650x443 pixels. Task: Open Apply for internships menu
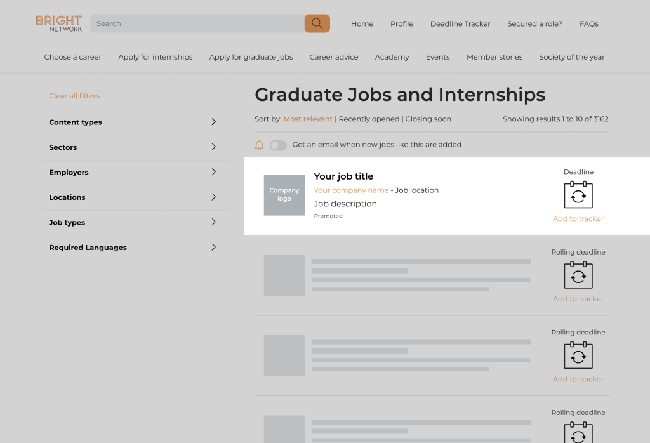[x=156, y=57]
